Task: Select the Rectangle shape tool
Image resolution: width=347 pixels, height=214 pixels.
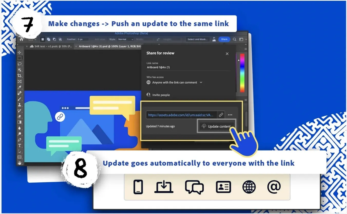Action: (20, 157)
